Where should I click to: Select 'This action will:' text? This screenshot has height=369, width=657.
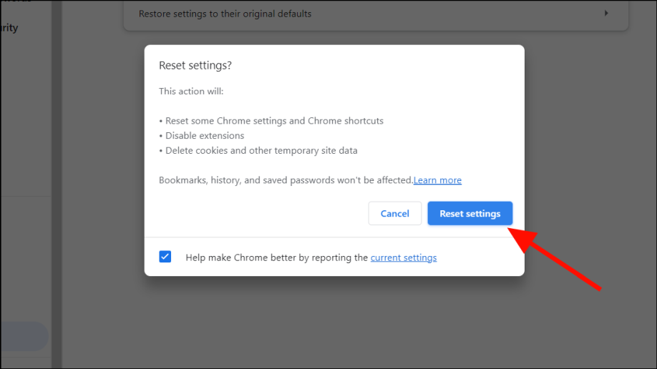tap(191, 92)
